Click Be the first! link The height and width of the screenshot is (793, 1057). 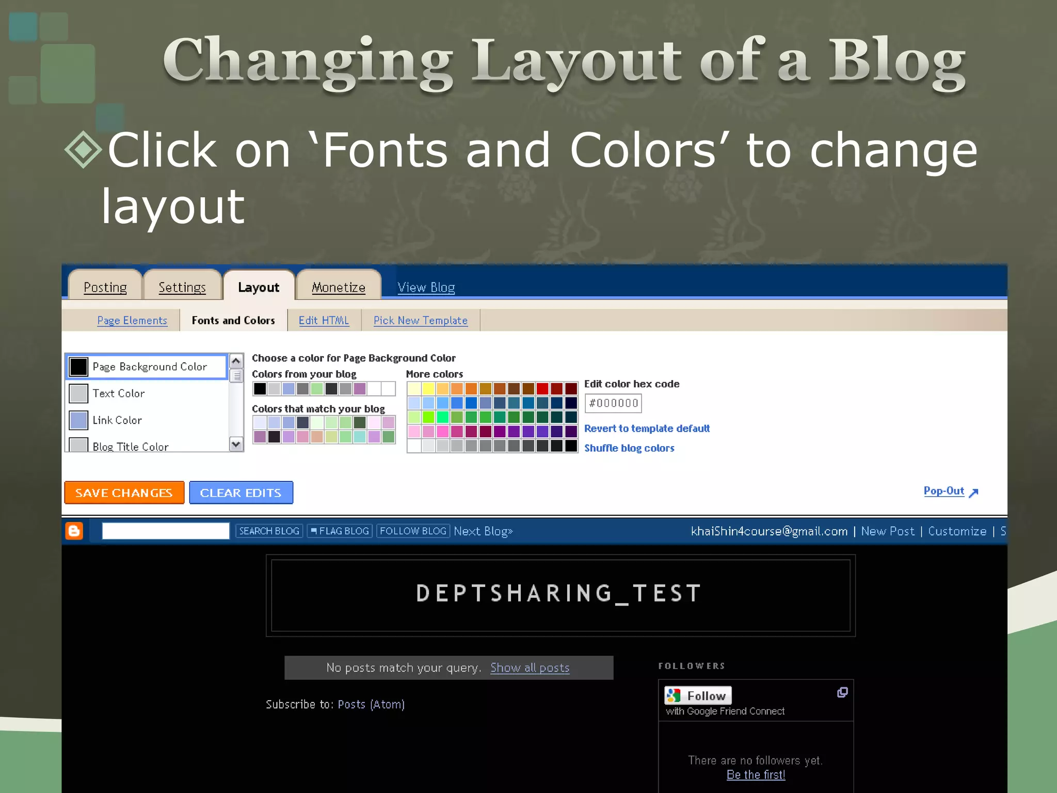[756, 774]
